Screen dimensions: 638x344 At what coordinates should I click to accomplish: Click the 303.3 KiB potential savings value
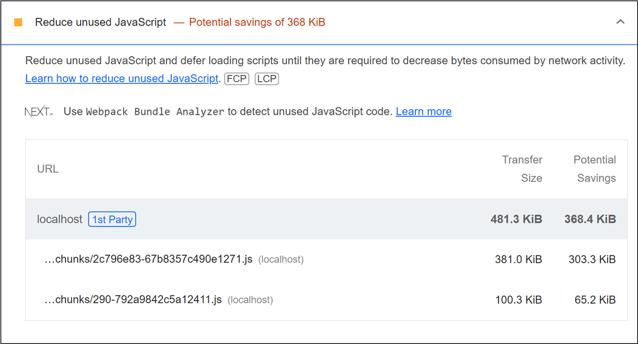pos(592,259)
